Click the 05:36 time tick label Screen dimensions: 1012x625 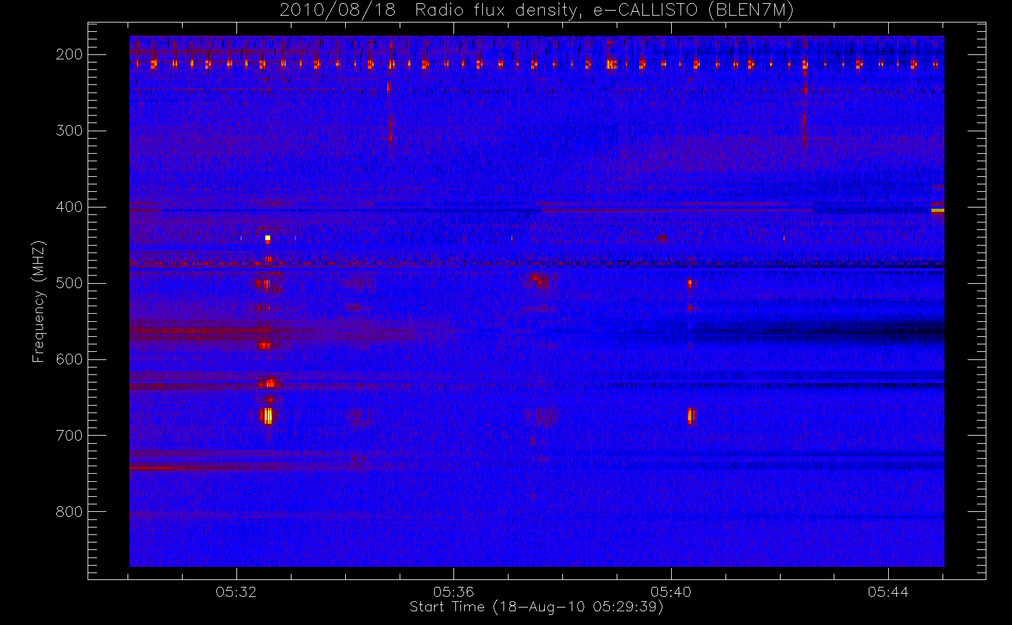click(x=453, y=592)
